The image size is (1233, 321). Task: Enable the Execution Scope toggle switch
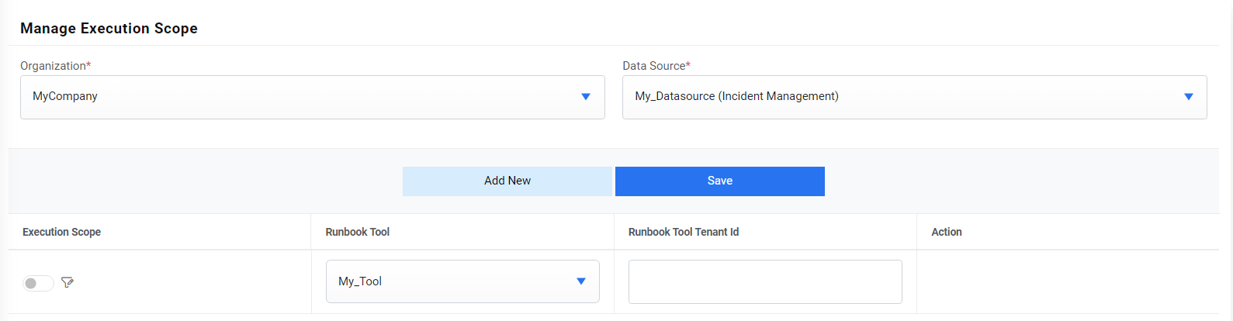[x=38, y=283]
